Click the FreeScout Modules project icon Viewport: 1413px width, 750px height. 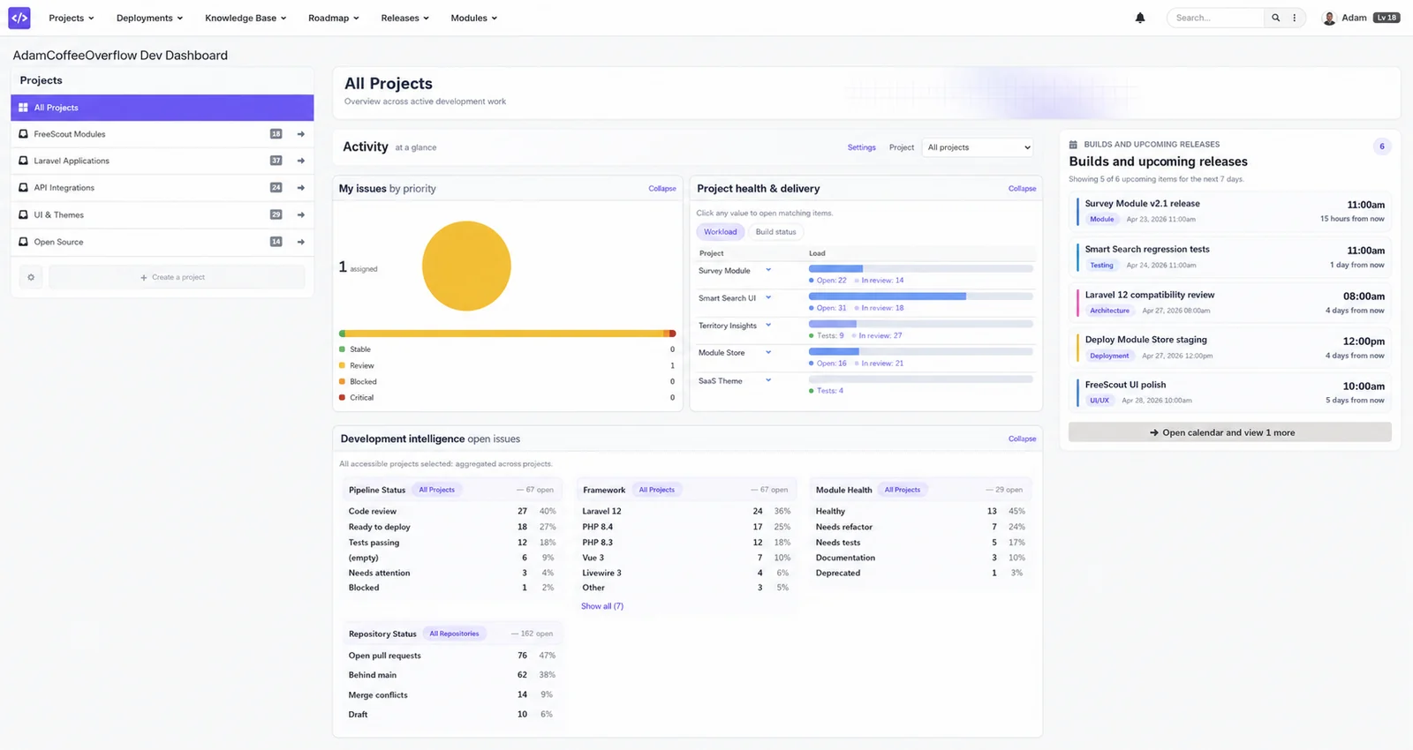click(x=23, y=134)
